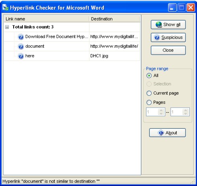Select the DHC1.jpg destination cell
The image size is (197, 186).
click(x=114, y=56)
